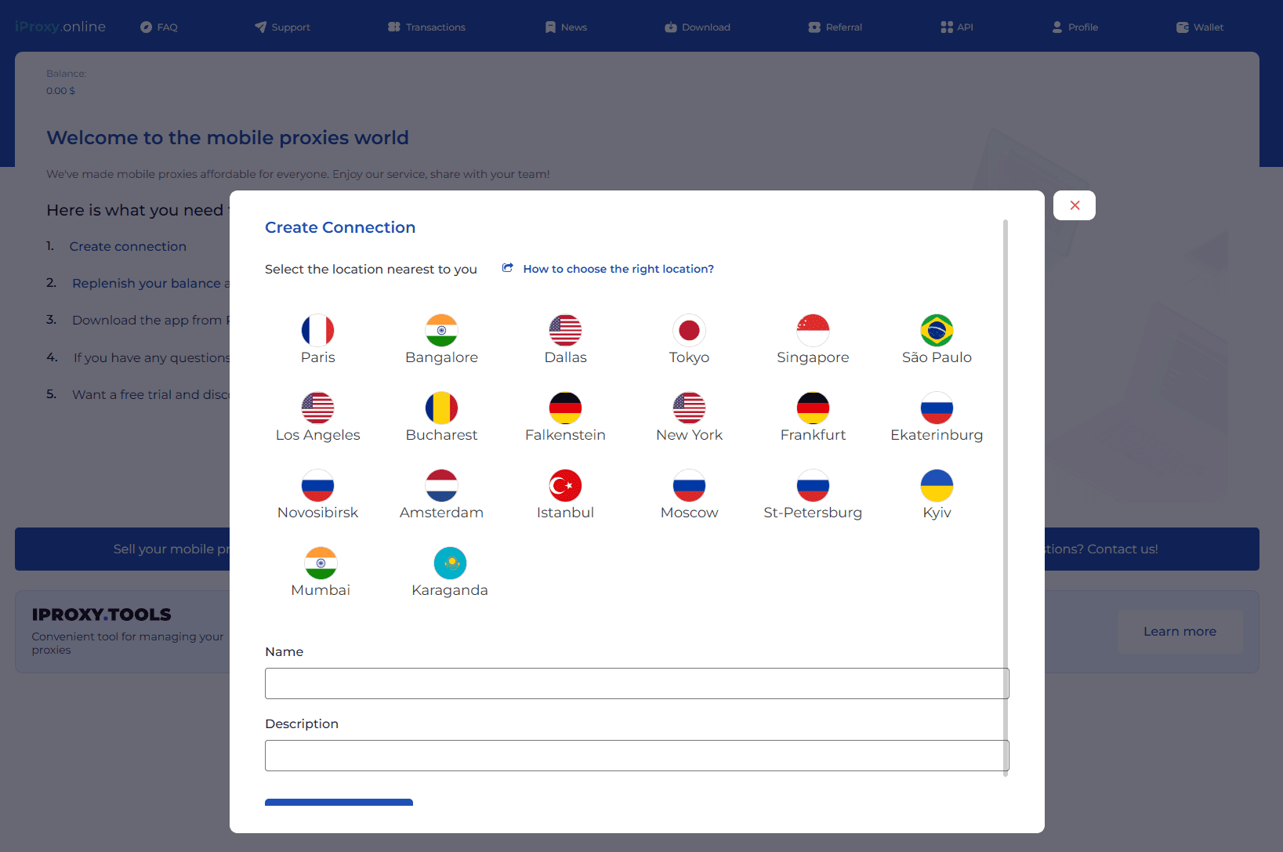1283x852 pixels.
Task: Select the Frankfurt Germany flag icon
Action: (813, 408)
